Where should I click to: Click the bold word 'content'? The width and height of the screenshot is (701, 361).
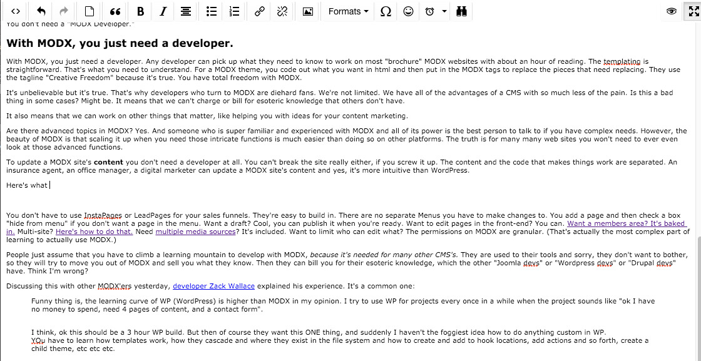109,162
